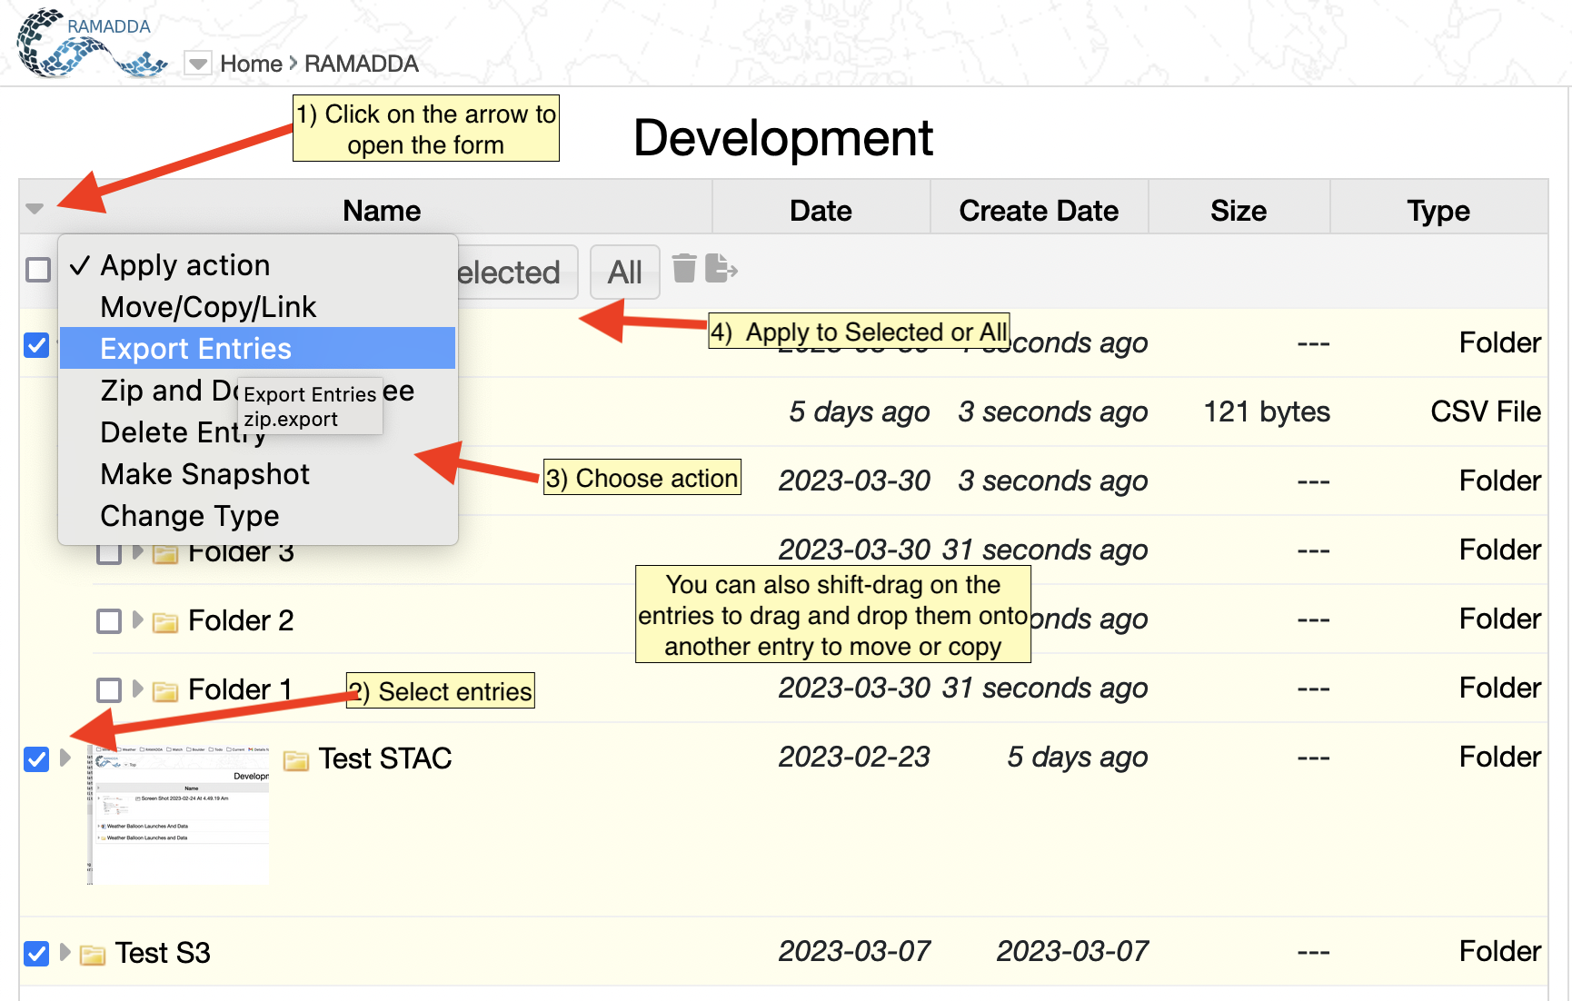This screenshot has width=1572, height=1001.
Task: Click the Test S3 folder icon
Action: [92, 955]
